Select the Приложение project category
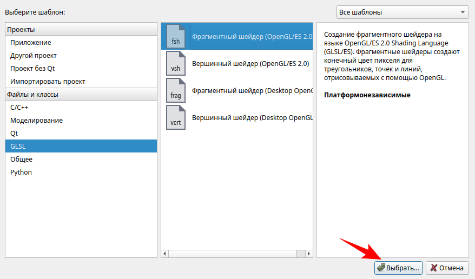Image resolution: width=475 pixels, height=279 pixels. point(30,42)
